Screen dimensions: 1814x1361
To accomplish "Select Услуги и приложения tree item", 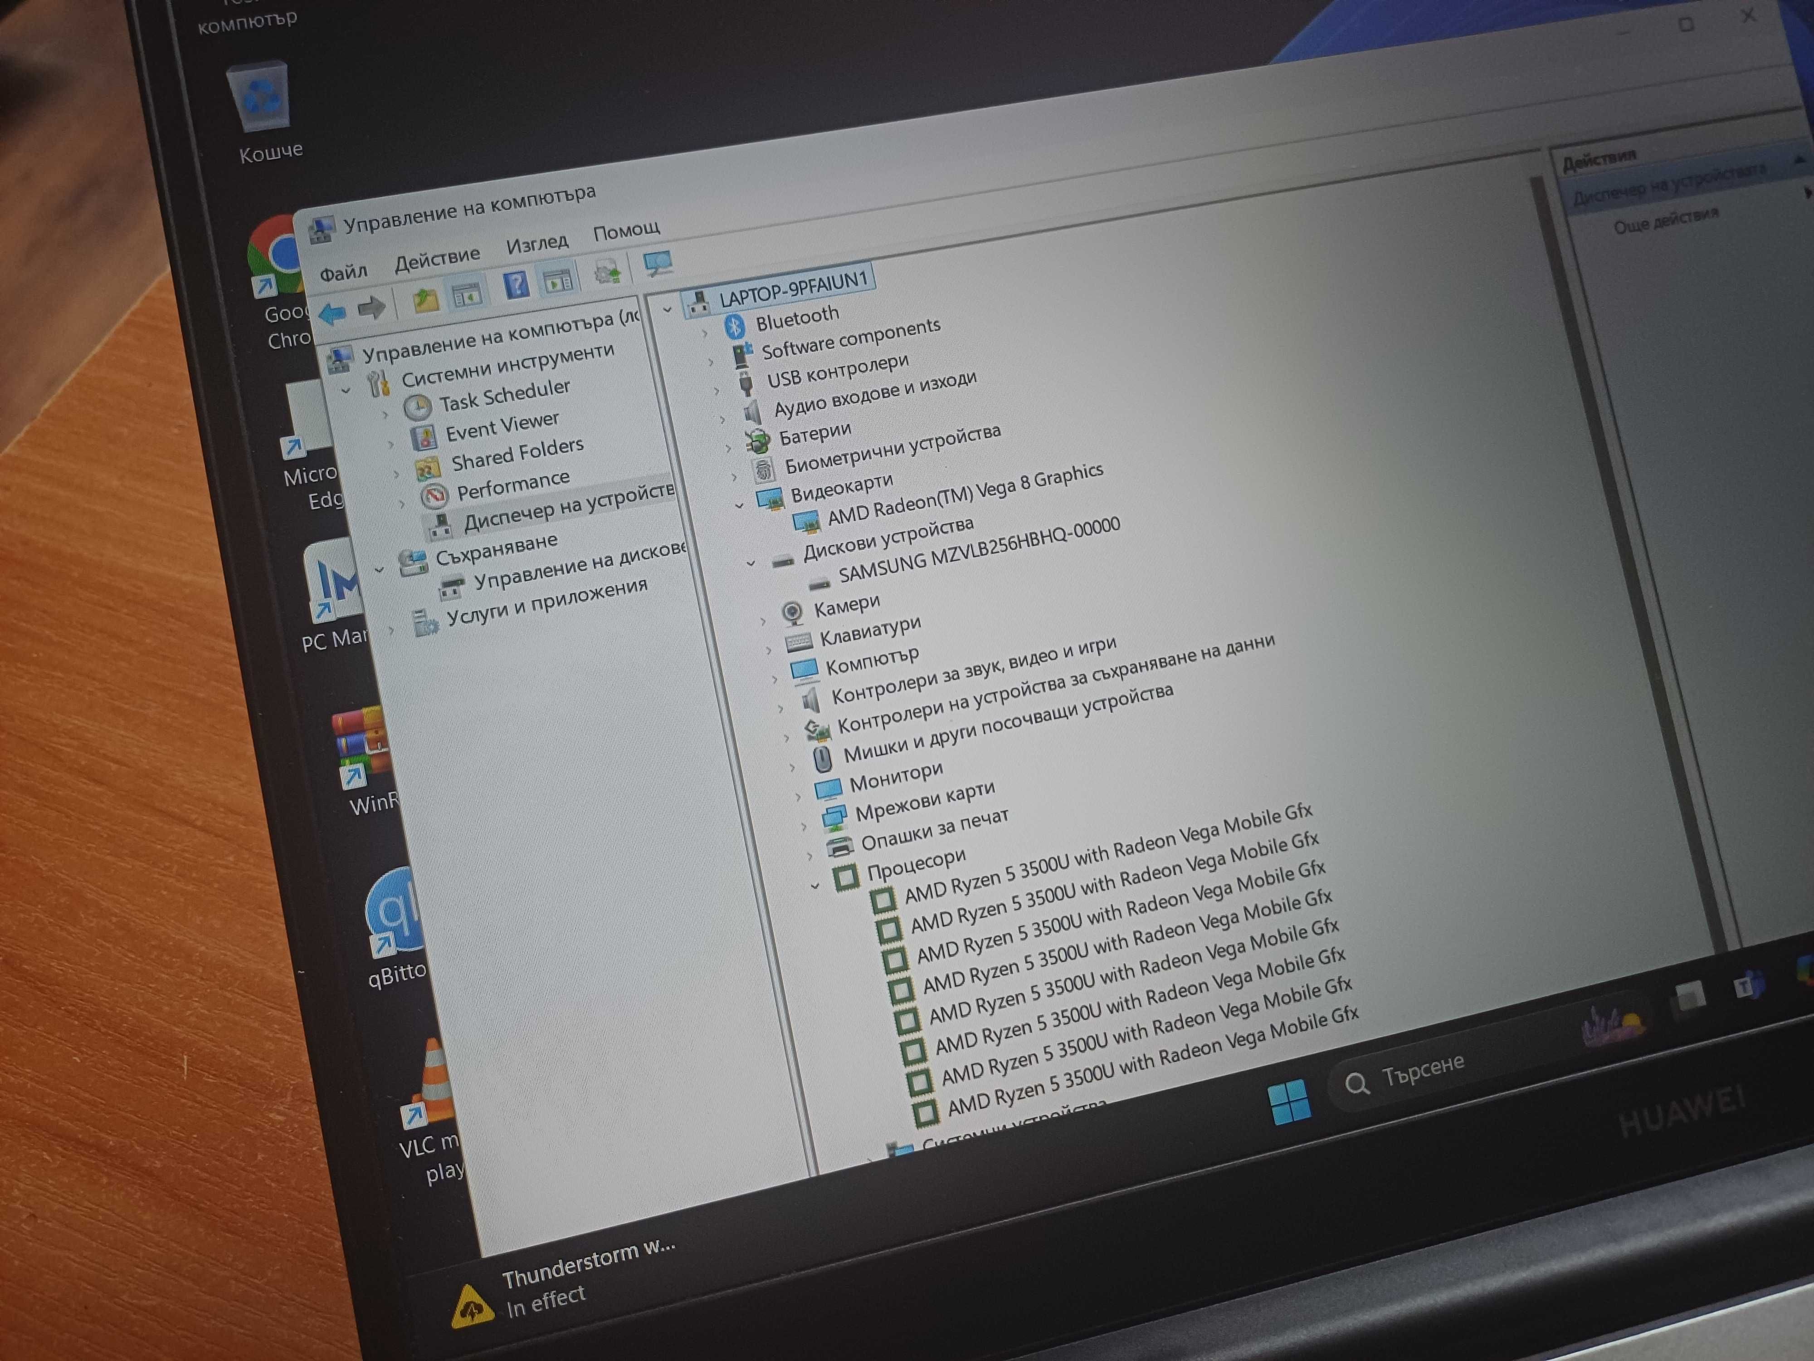I will 547,601.
